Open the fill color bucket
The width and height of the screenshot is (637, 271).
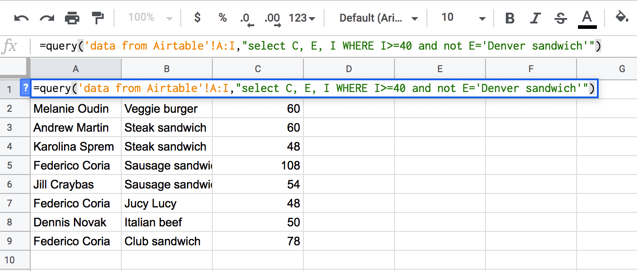click(x=622, y=18)
